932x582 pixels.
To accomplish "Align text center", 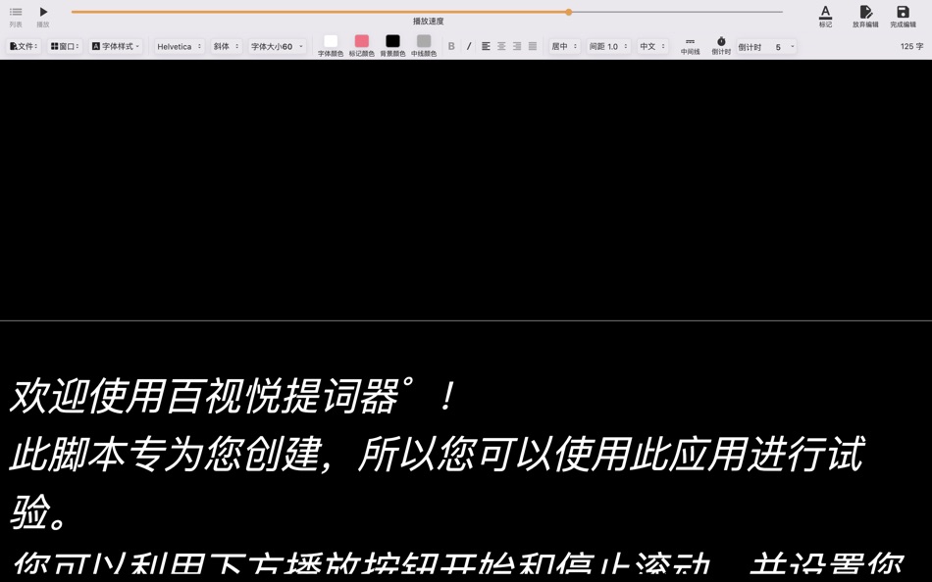I will tap(501, 46).
